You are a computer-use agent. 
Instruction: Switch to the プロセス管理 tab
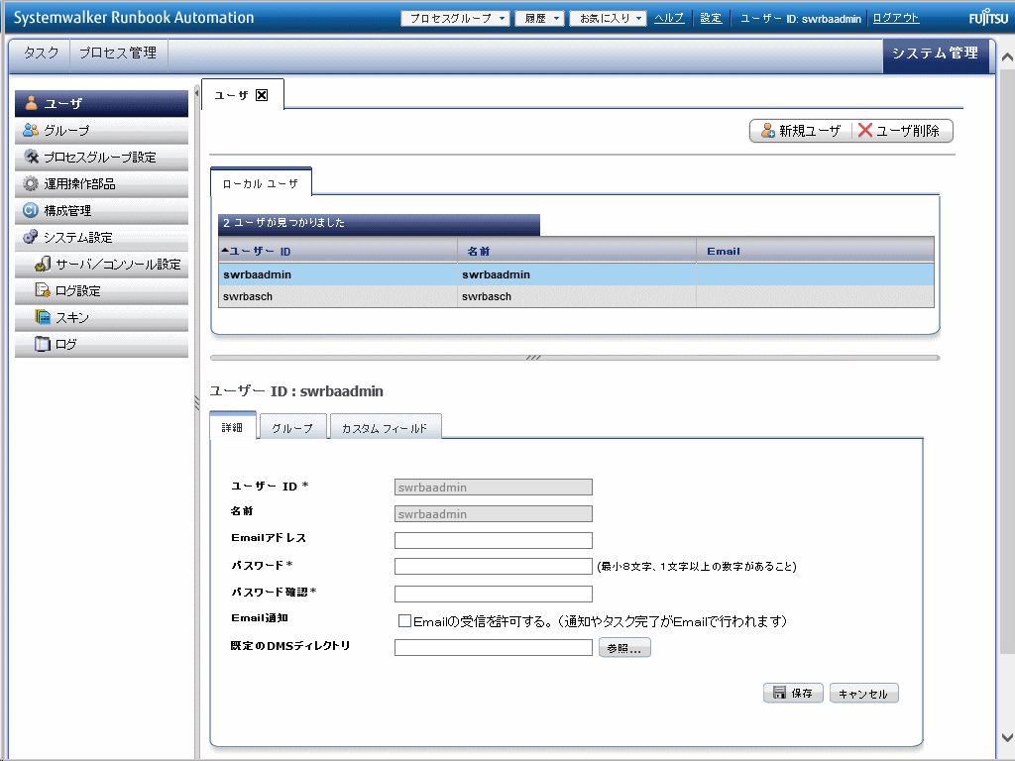(118, 54)
